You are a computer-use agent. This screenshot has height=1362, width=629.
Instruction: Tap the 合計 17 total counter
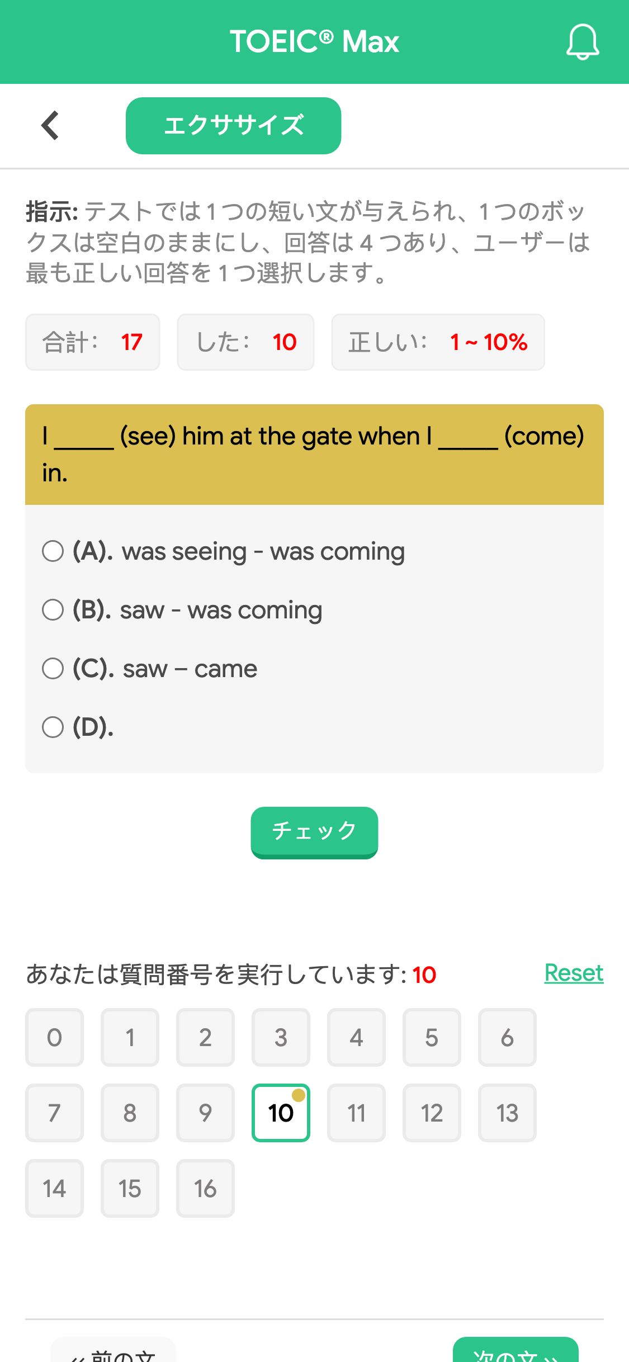[x=93, y=342]
